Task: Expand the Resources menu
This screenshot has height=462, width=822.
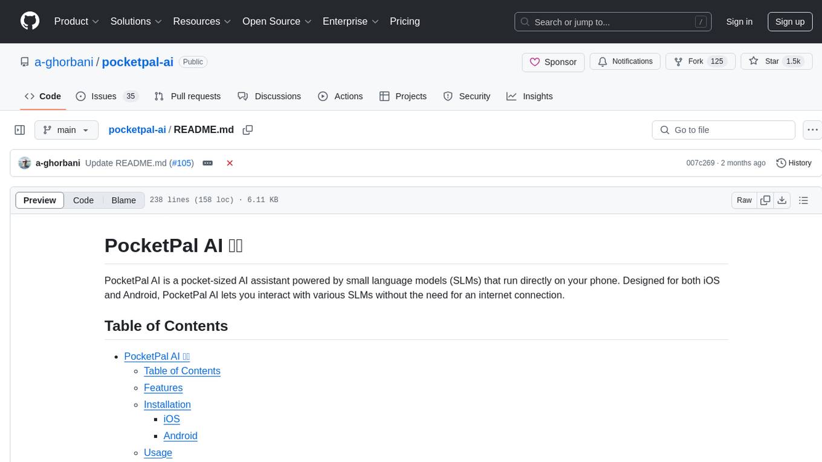Action: [x=202, y=21]
